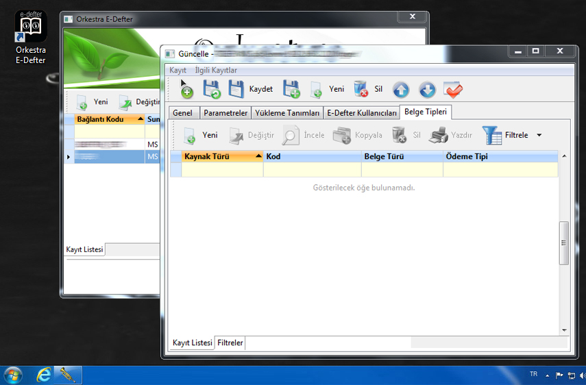Switch to the Genel tab
Viewport: 586px width, 385px height.
click(183, 113)
